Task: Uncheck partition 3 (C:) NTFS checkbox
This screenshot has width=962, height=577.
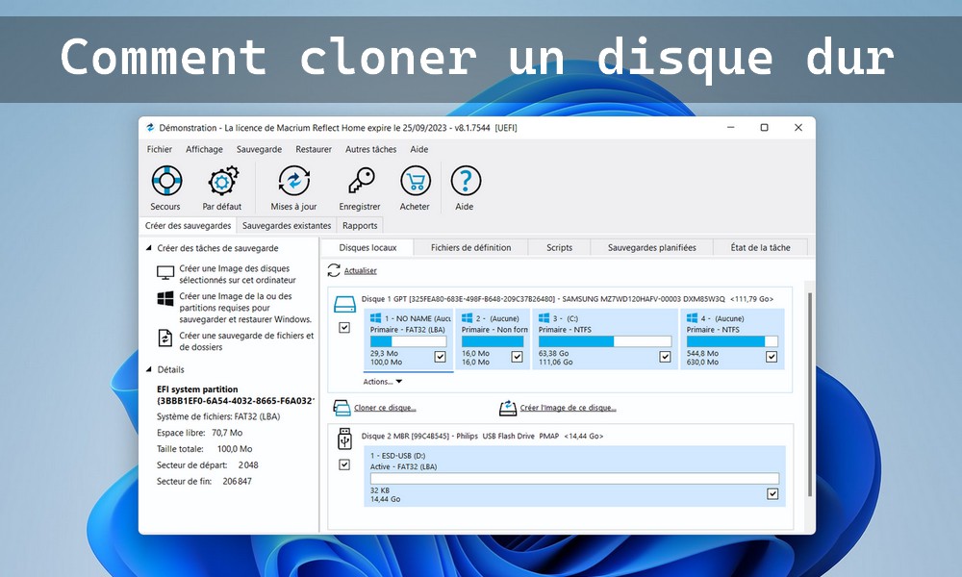Action: point(665,357)
